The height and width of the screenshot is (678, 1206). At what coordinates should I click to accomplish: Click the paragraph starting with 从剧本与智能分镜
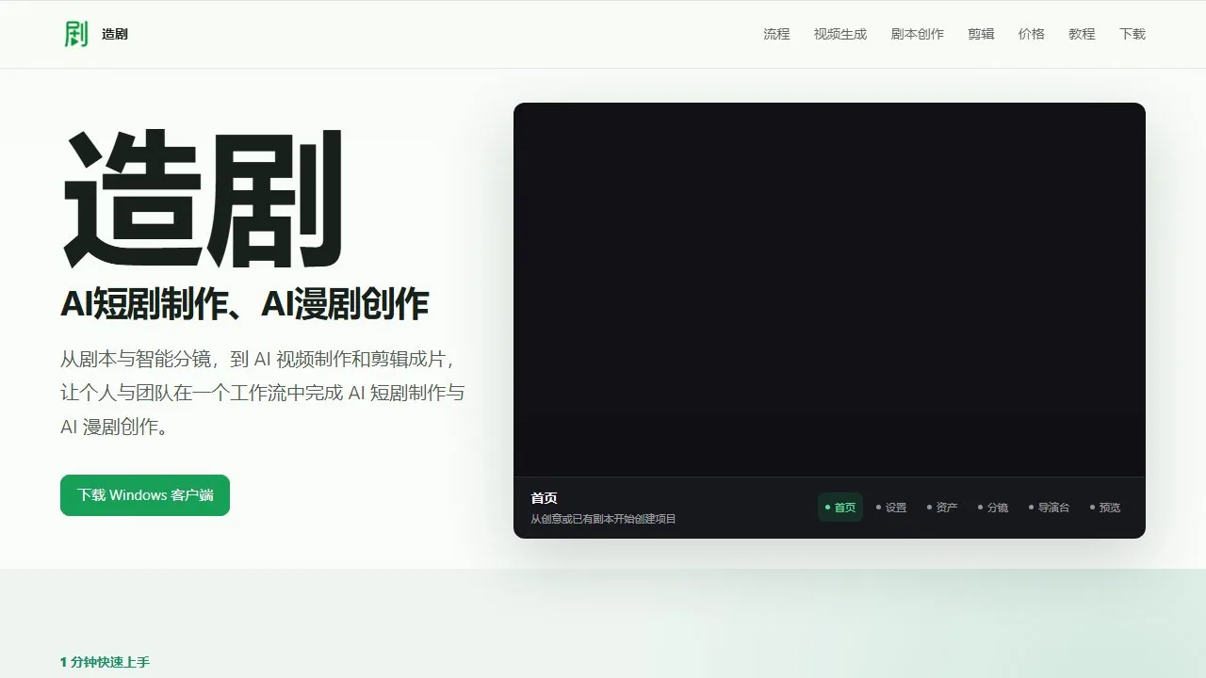263,393
